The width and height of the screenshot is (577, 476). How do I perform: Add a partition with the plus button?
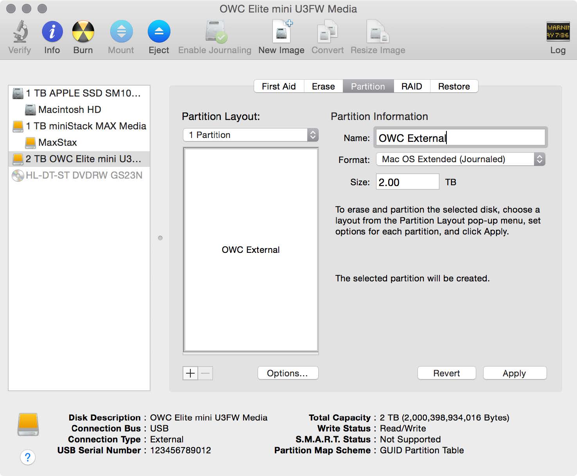(x=190, y=373)
